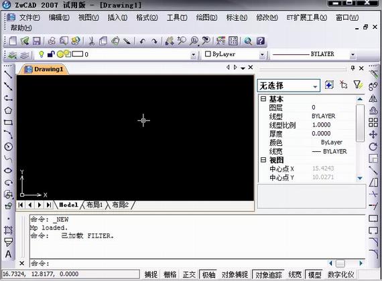Viewport: 382px width, 281px height.
Task: Open the Layer manager icon
Action: (x=13, y=55)
